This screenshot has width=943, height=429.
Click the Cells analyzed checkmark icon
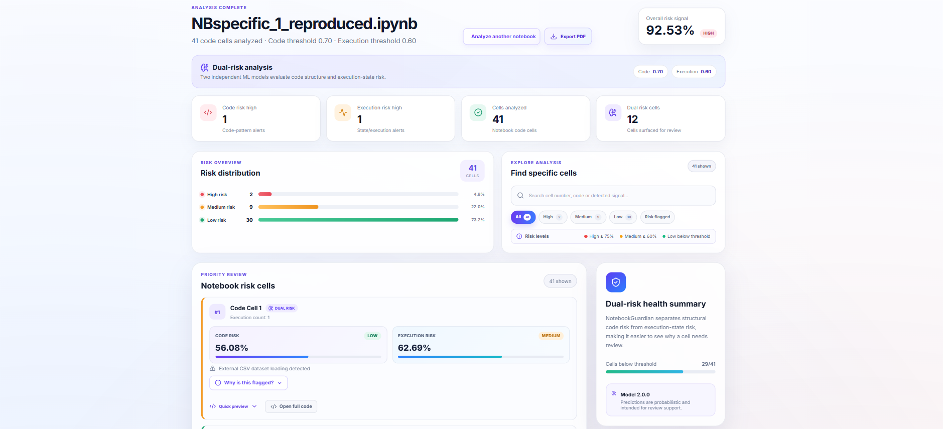click(x=478, y=112)
